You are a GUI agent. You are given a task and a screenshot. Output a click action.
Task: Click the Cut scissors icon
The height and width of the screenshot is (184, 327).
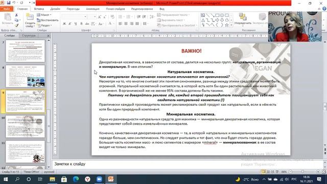point(16,15)
